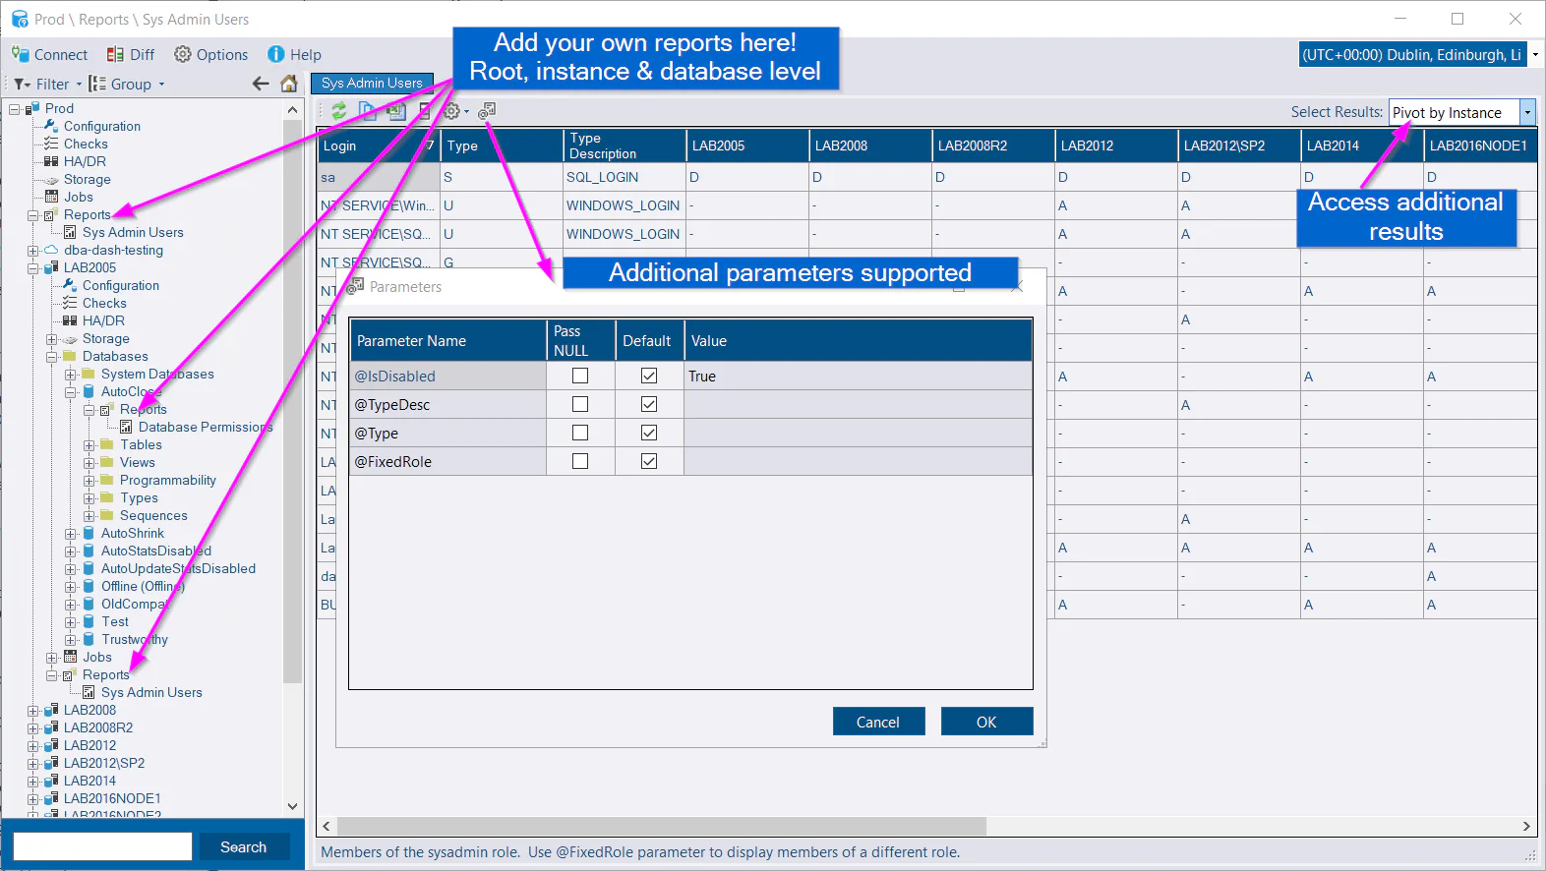Viewport: 1546px width, 871px height.
Task: Select Programmability in the tree
Action: click(x=167, y=480)
